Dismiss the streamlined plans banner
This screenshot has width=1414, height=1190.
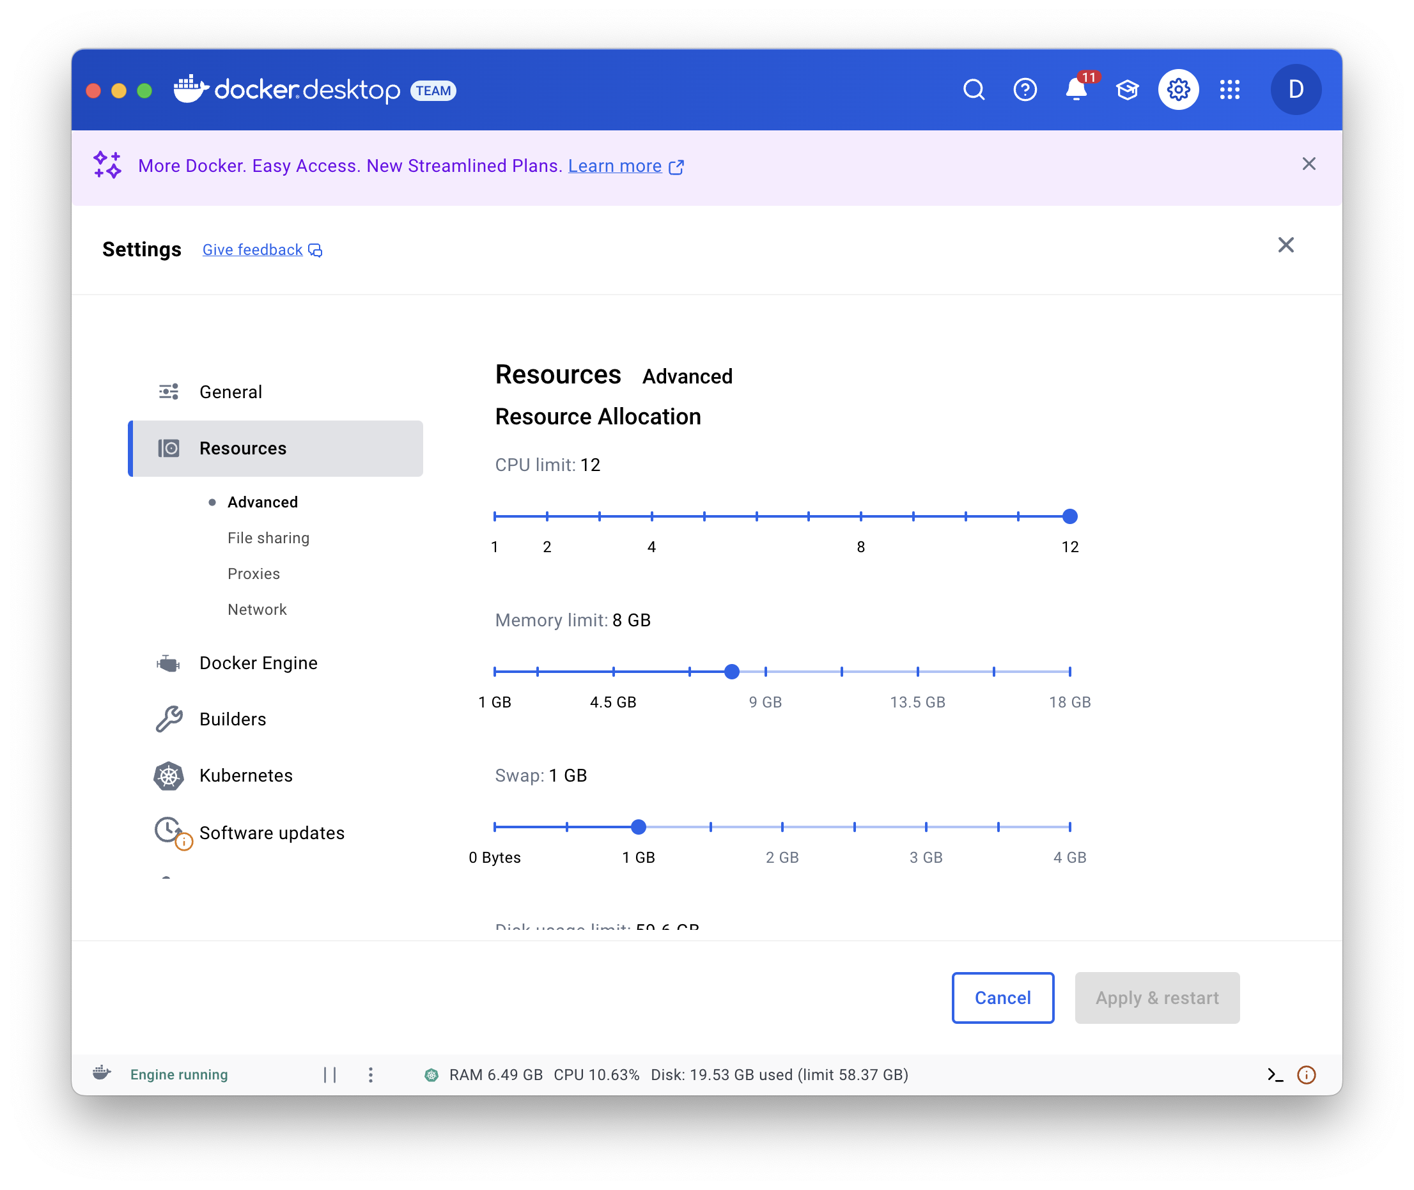coord(1309,163)
